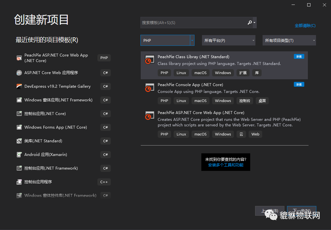Click the Windows Forms App (.NET Core) icon
This screenshot has height=230, width=331.
pos(19,127)
